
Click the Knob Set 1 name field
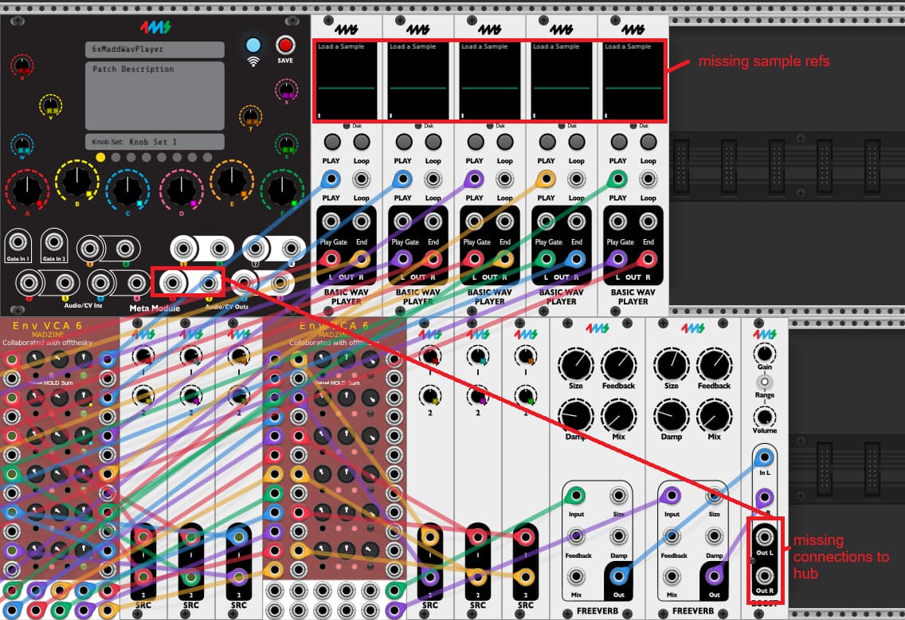click(x=155, y=142)
